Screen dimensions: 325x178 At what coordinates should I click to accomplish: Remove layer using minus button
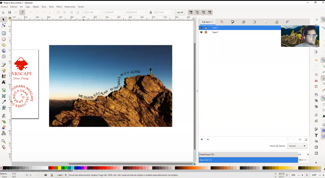point(208,139)
